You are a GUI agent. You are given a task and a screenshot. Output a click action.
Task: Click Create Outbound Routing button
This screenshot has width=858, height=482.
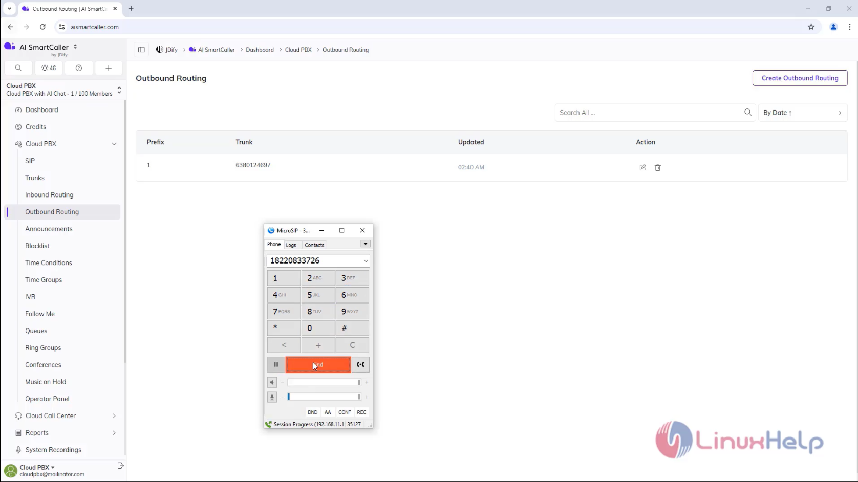click(800, 78)
